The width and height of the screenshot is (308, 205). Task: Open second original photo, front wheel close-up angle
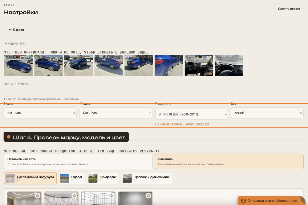click(x=49, y=66)
